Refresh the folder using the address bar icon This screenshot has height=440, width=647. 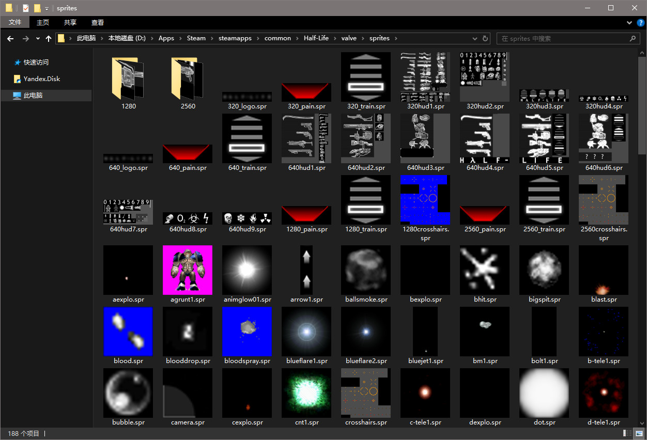[x=485, y=38]
